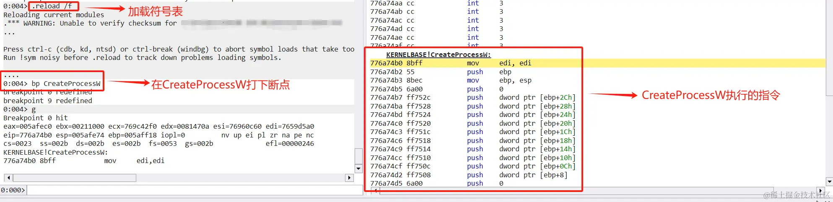Select disassembly row 776a74ba push [ebp+28h]
Screen dimensions: 833x202
click(x=473, y=106)
